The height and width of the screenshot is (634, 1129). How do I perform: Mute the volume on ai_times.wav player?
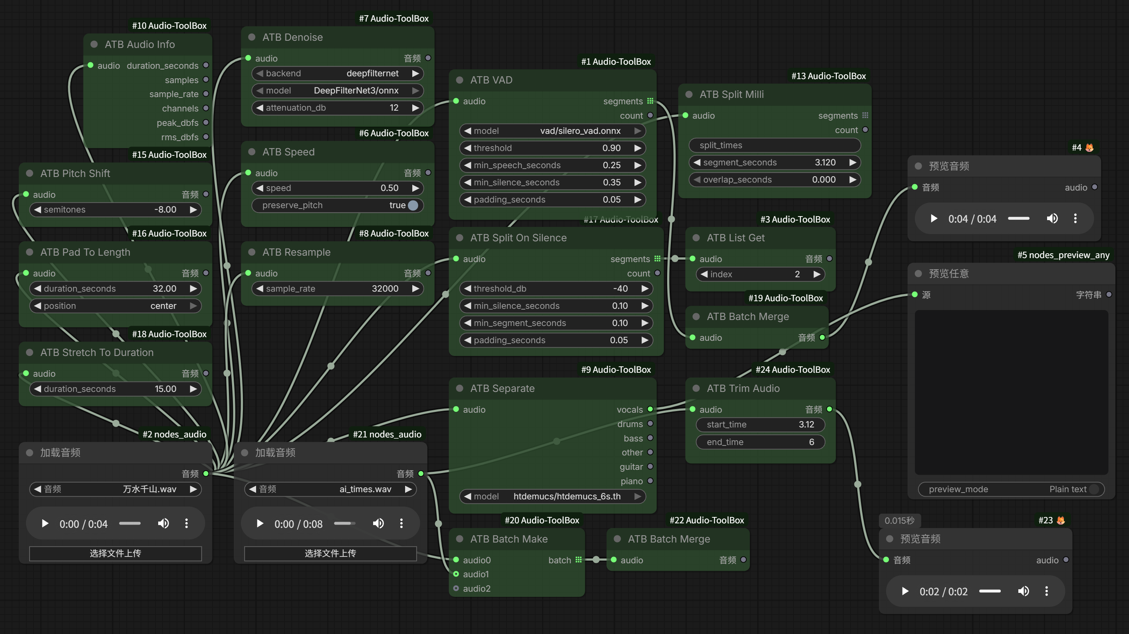coord(378,524)
